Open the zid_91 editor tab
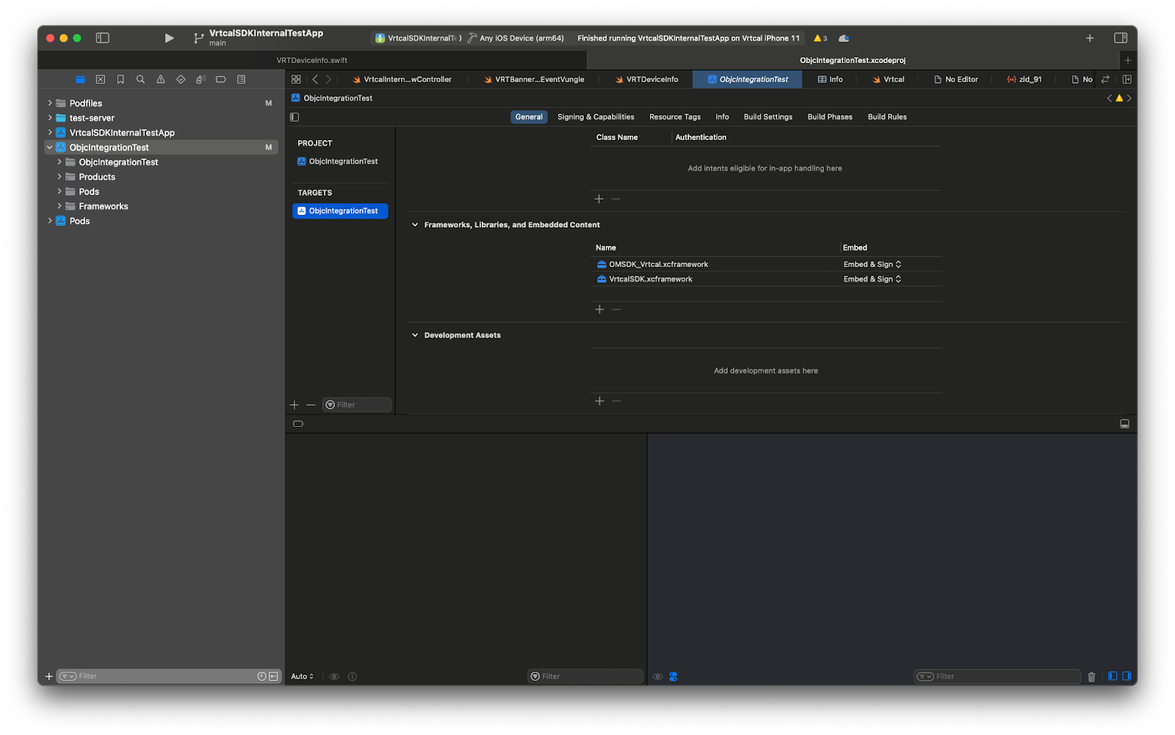Screen dimensions: 1175x735 coord(1024,79)
